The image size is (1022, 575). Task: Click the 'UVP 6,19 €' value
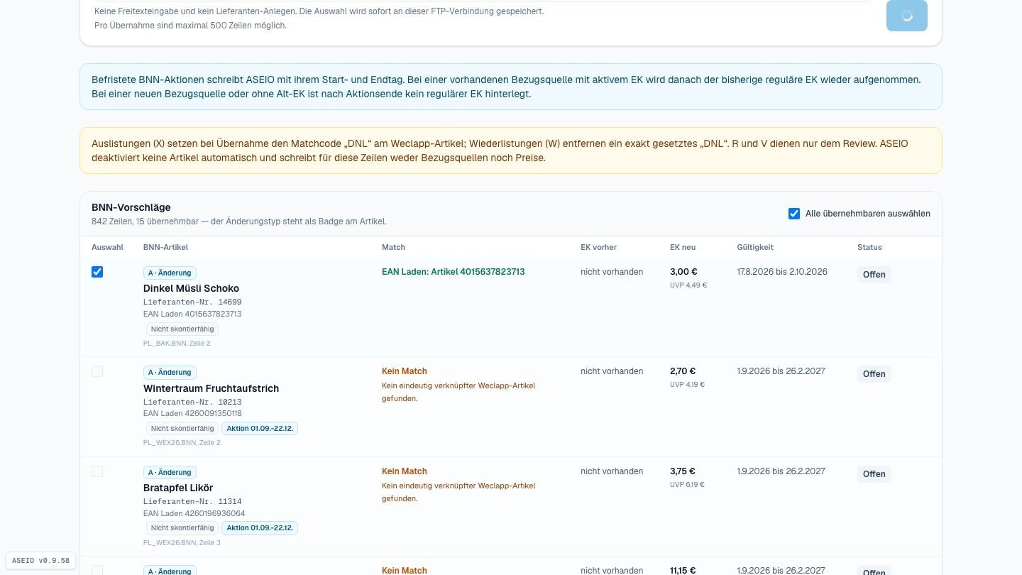[x=687, y=485]
